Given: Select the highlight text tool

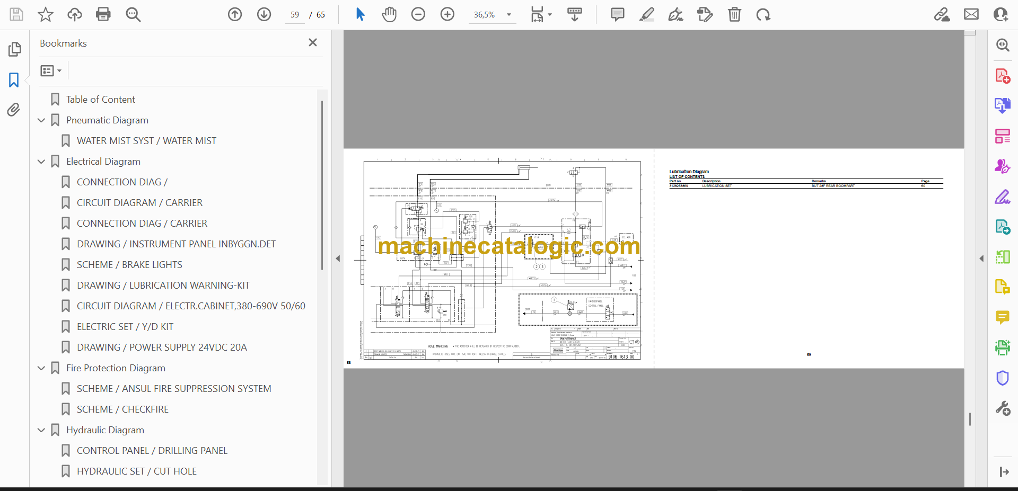Looking at the screenshot, I should tap(647, 14).
